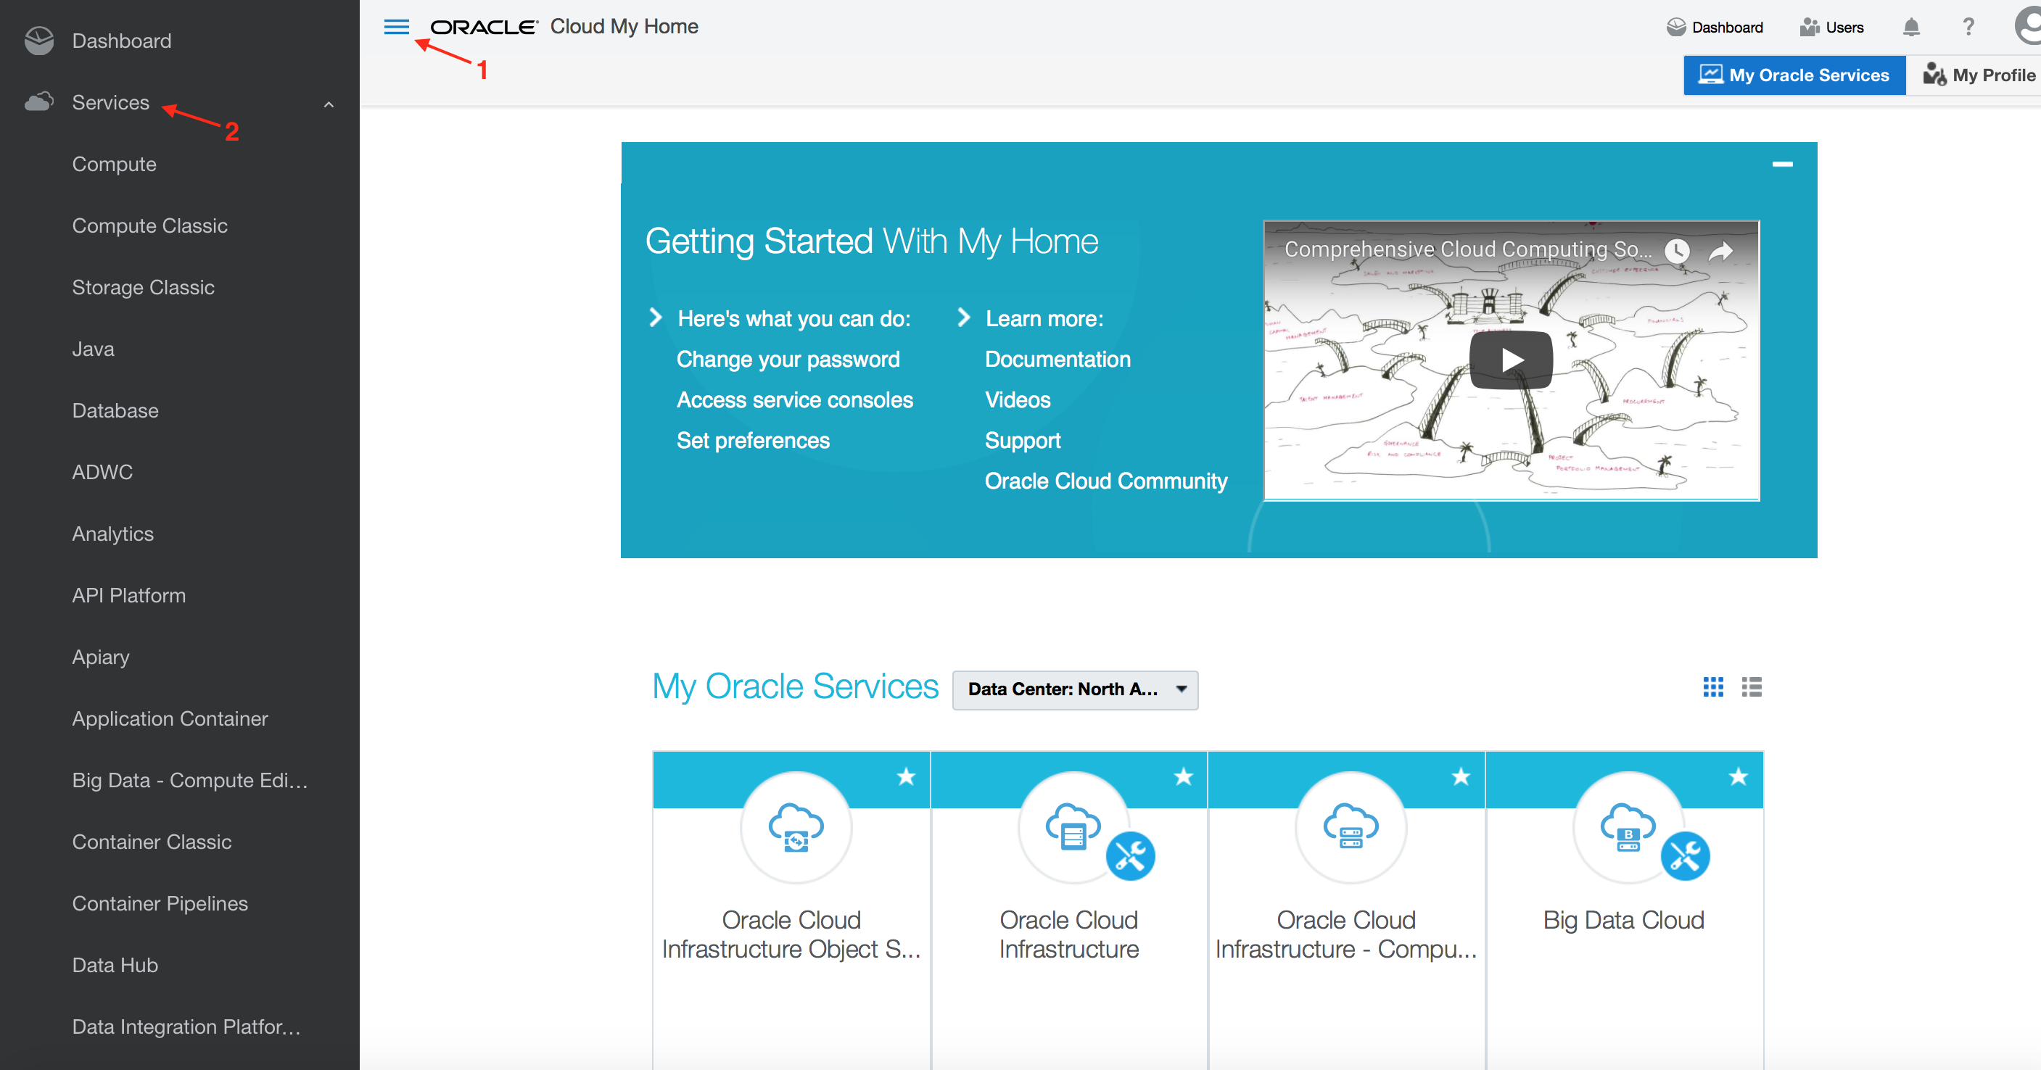Open API Platform in sidebar
This screenshot has width=2041, height=1070.
(x=129, y=596)
